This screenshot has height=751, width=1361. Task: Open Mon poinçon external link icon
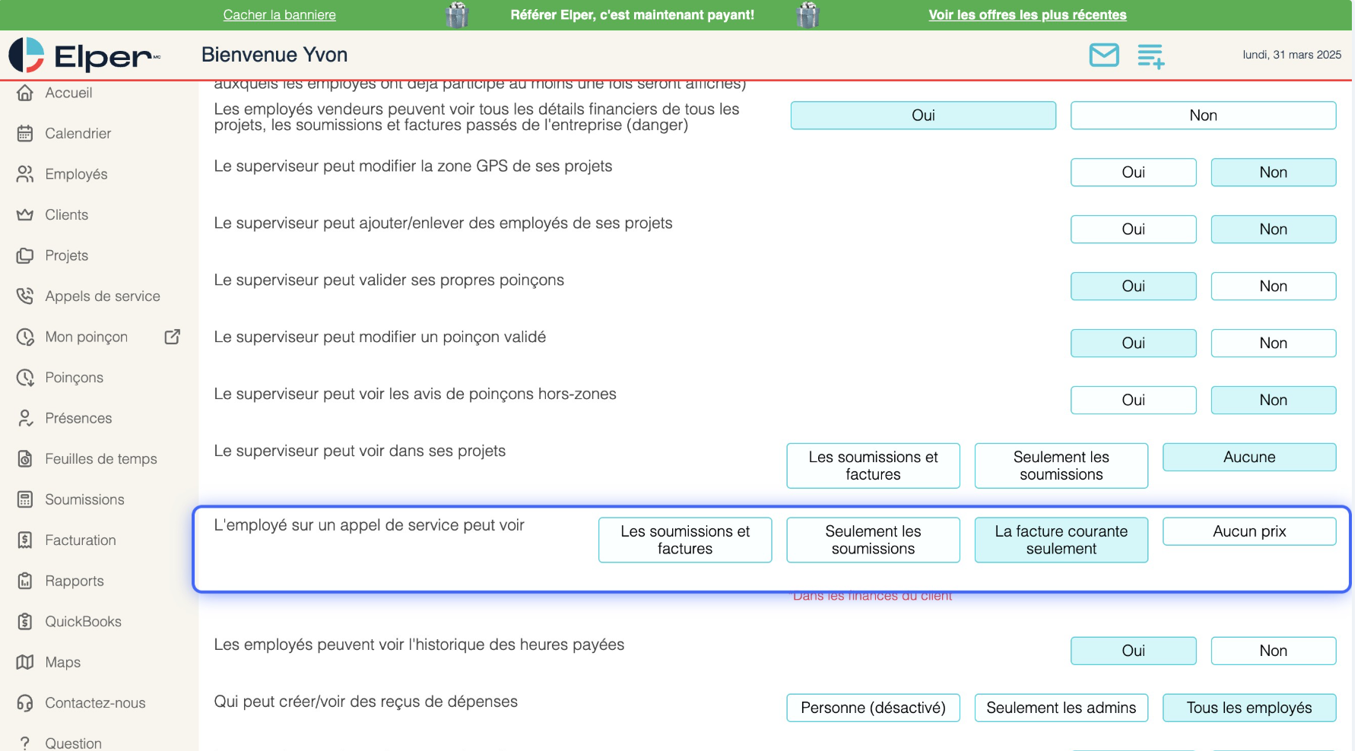click(173, 337)
